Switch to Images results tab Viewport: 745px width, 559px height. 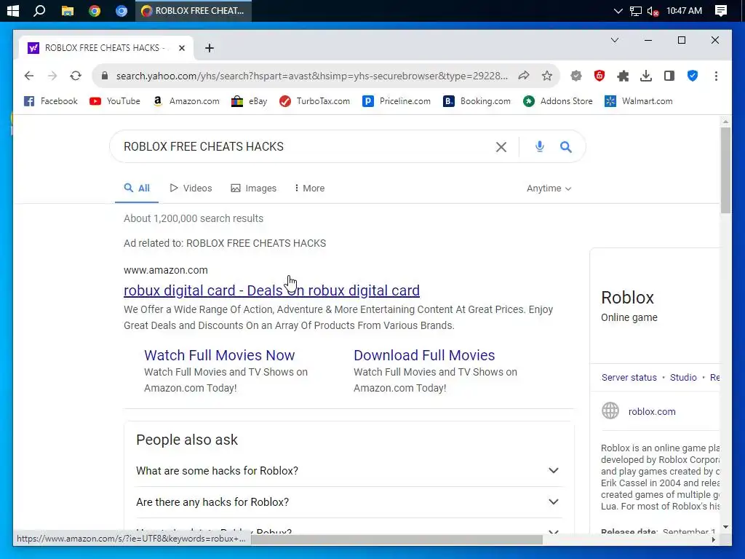pos(253,189)
